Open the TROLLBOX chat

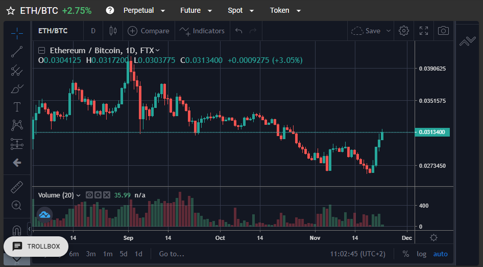[36, 247]
